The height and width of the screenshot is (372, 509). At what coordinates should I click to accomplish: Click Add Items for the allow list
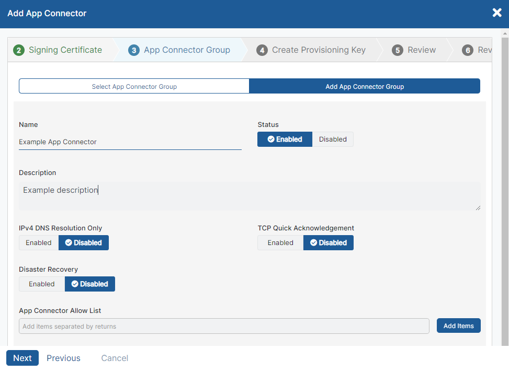458,325
